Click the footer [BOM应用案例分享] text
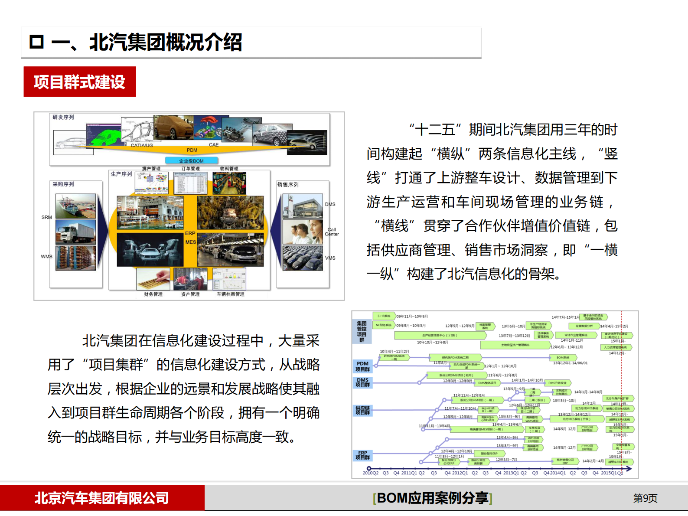 [433, 498]
